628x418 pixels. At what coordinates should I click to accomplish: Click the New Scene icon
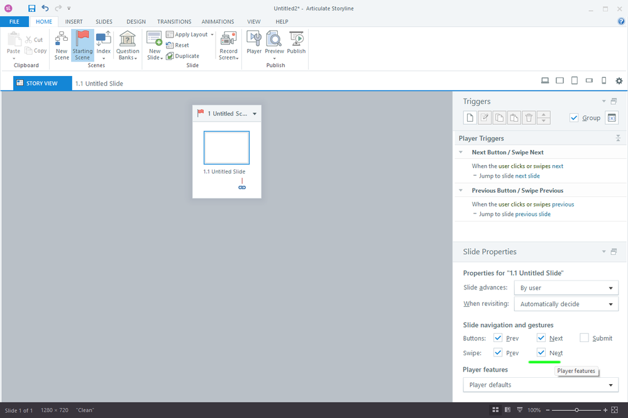click(62, 40)
